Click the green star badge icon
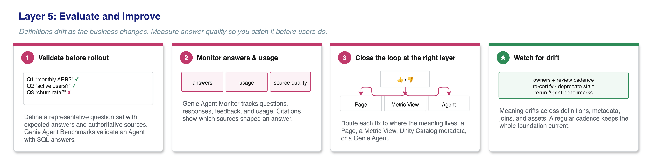Viewport: 652px width, 161px height. [x=503, y=58]
